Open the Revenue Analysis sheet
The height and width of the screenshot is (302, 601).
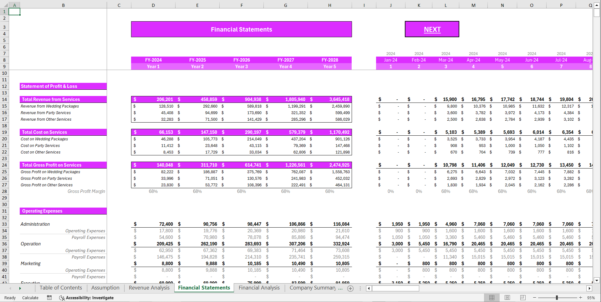[149, 288]
